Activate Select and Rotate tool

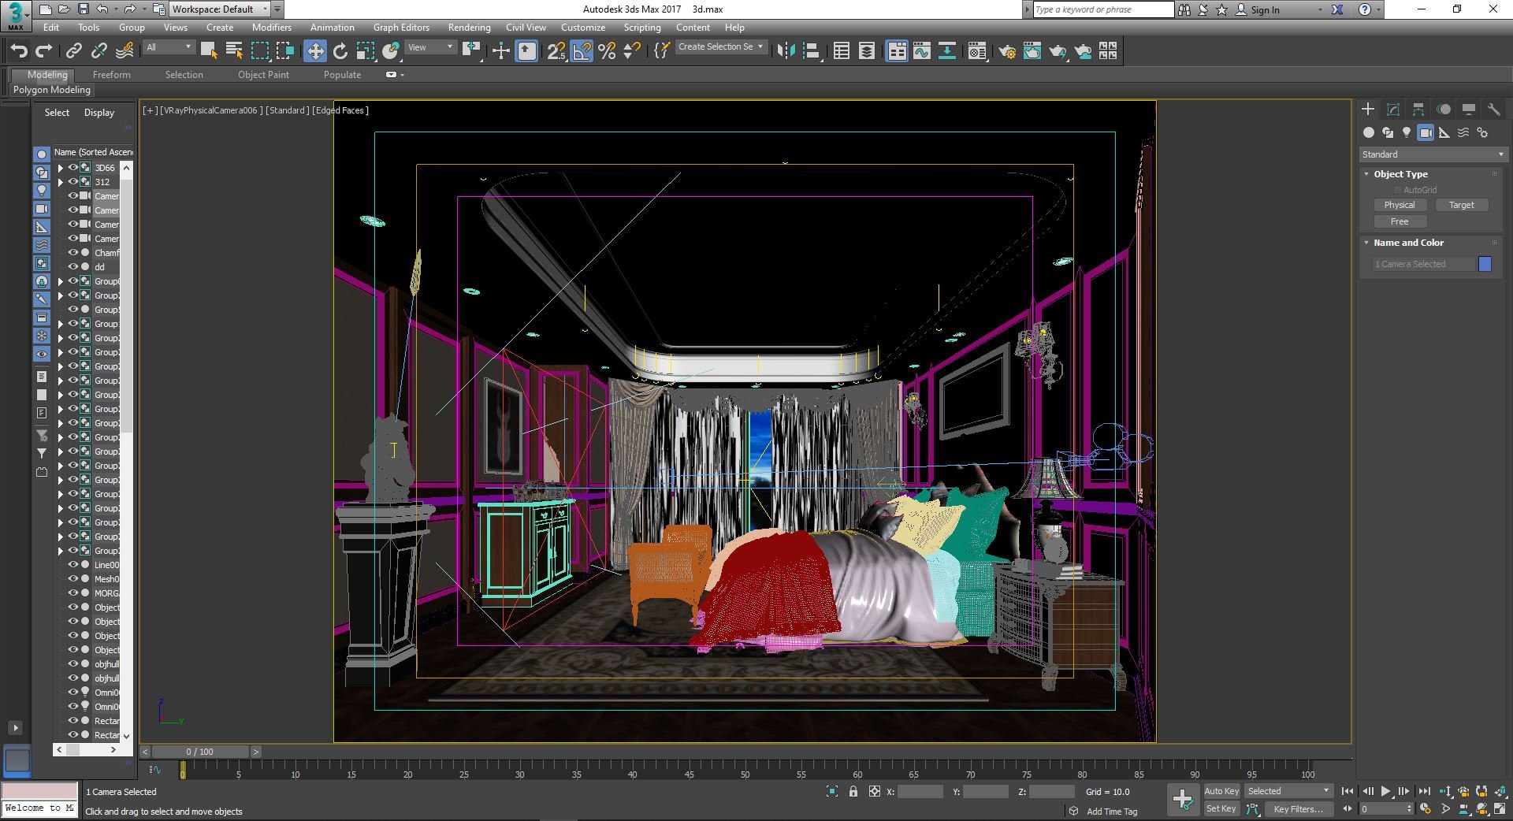coord(340,51)
